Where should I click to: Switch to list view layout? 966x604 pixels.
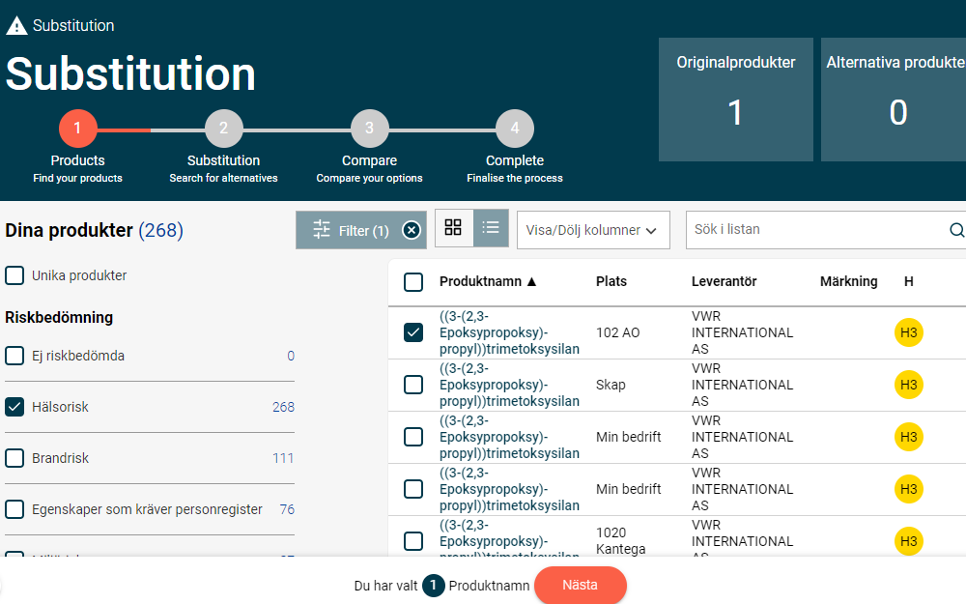[x=491, y=228]
